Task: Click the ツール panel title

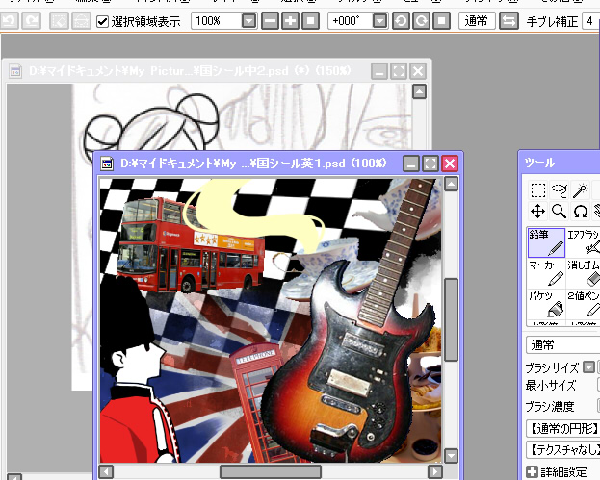Action: [x=539, y=163]
